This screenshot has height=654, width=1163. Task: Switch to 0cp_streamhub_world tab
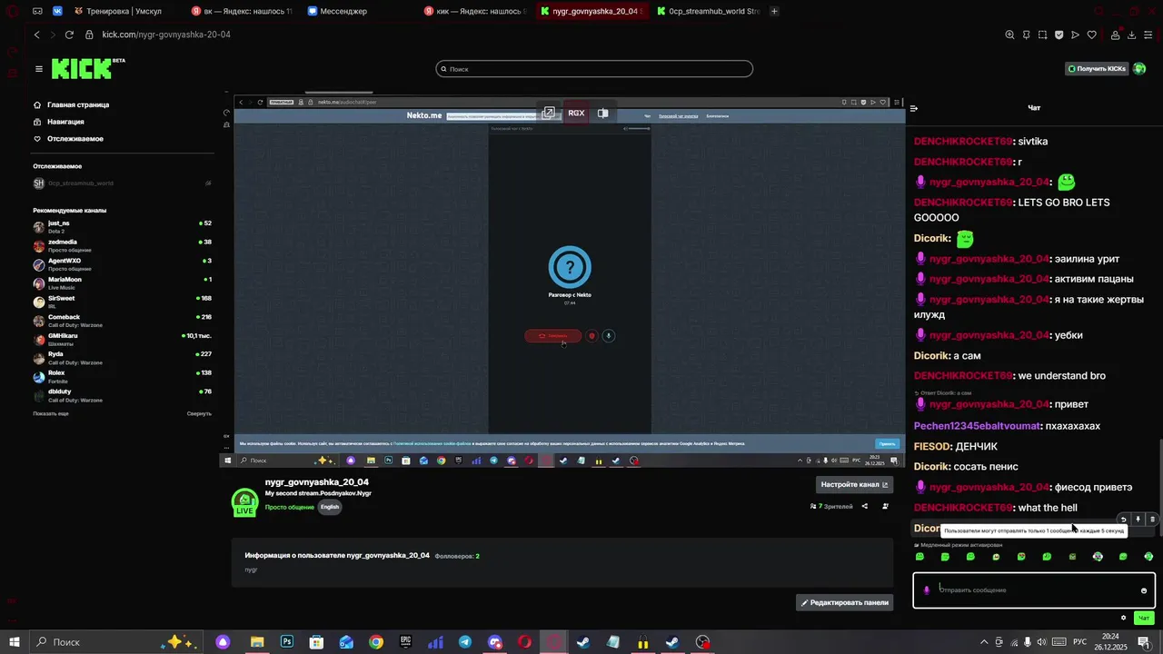707,11
